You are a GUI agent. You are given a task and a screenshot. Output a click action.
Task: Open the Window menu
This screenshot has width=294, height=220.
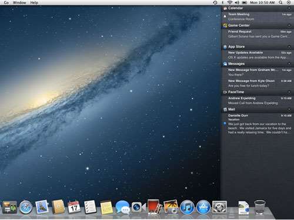point(19,2)
